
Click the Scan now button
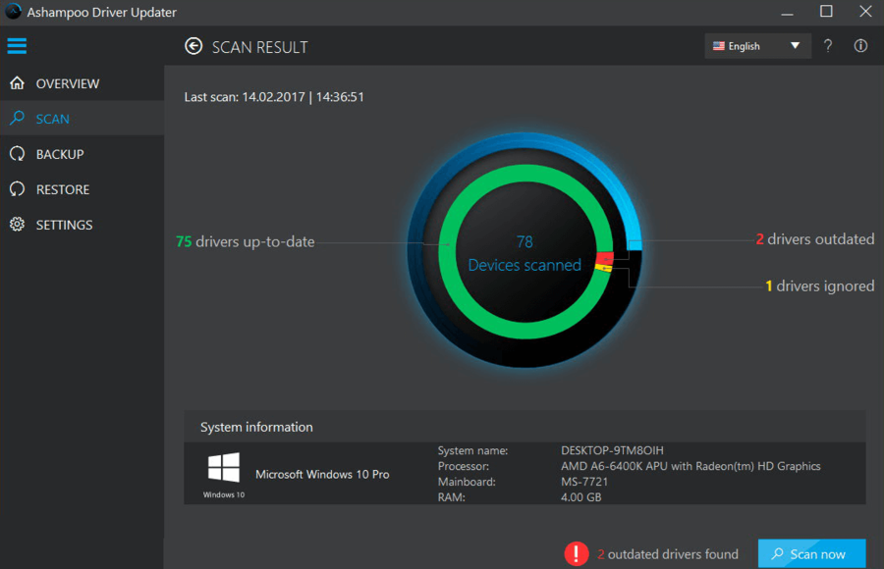pos(812,553)
